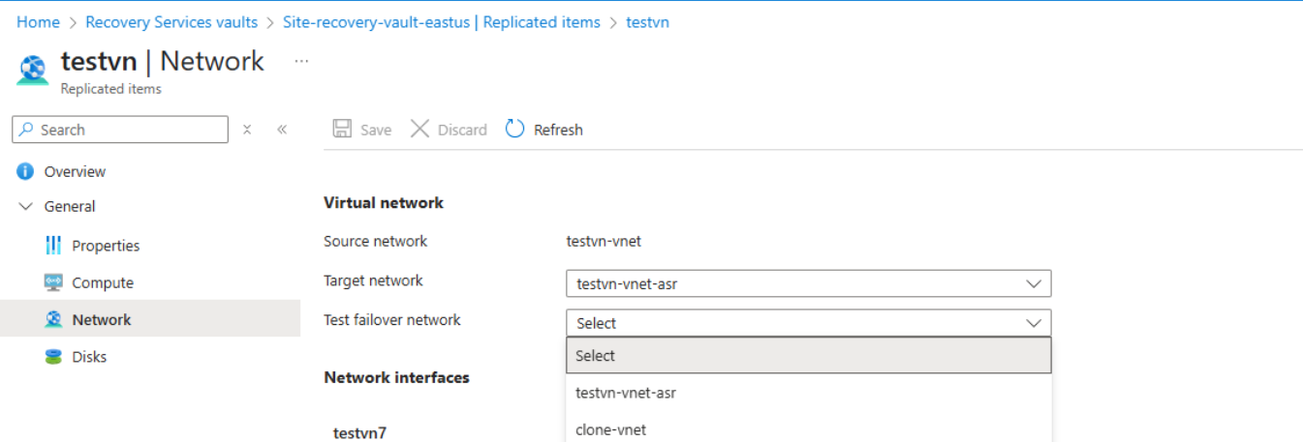Open the Home breadcrumb link
Screen dimensions: 1303x442
pyautogui.click(x=38, y=21)
